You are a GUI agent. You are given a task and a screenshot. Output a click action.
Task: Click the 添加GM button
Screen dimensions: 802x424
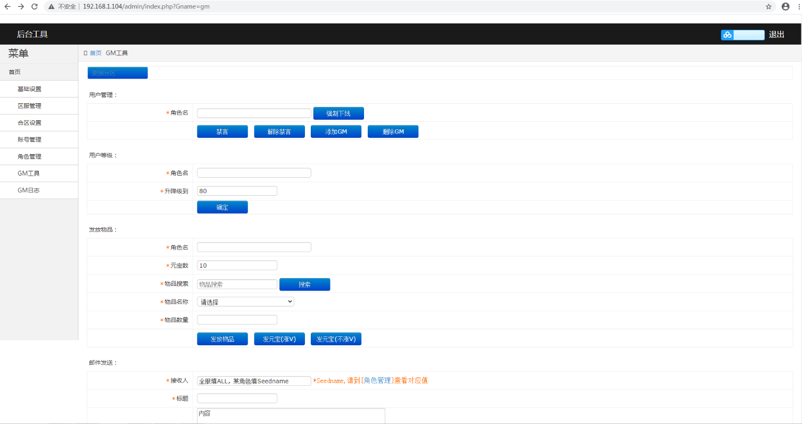336,131
